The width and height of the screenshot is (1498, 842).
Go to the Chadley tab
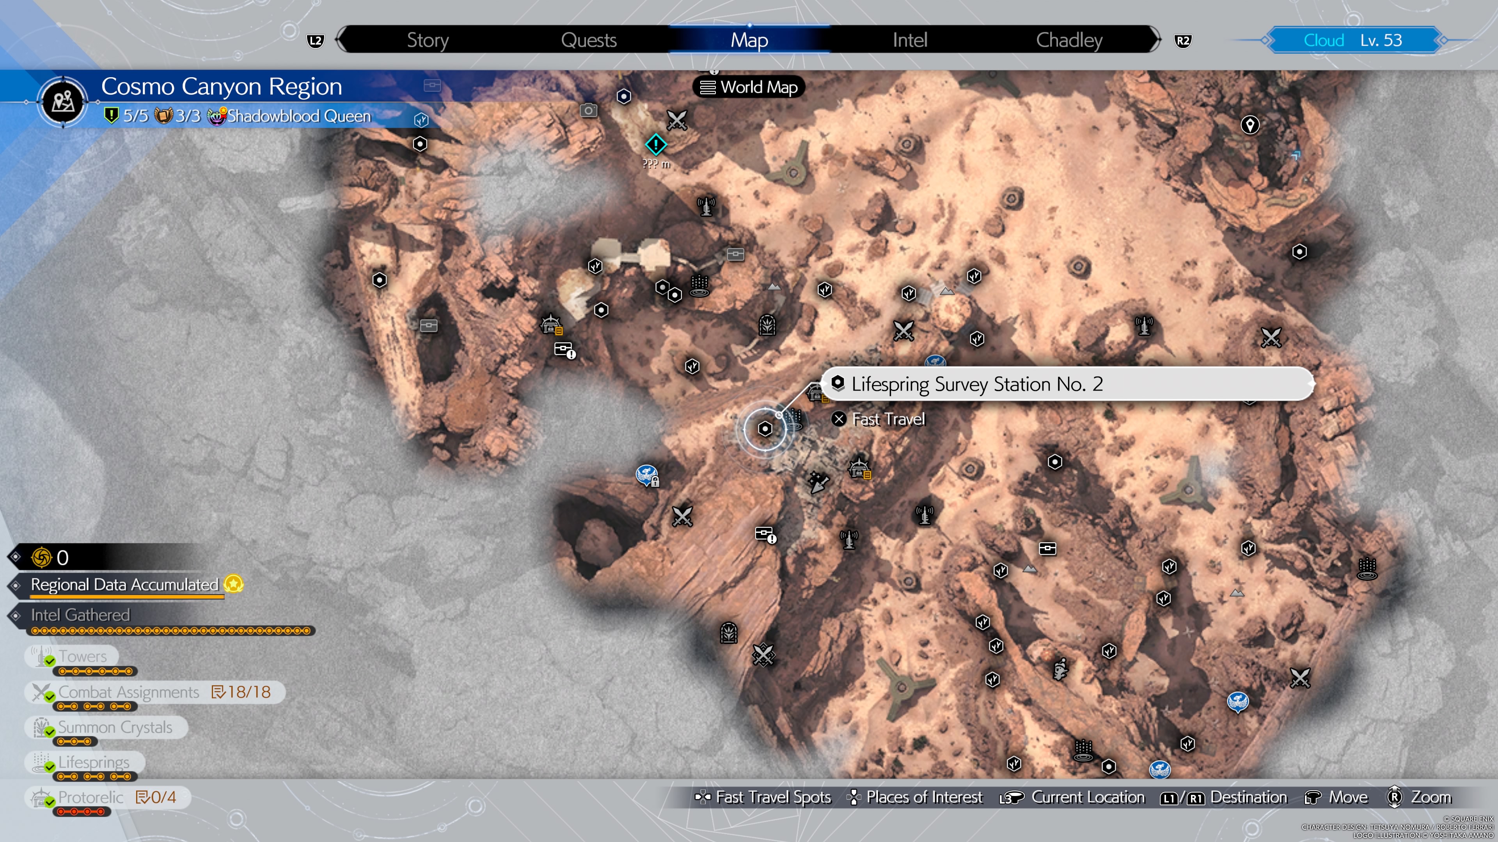click(x=1069, y=40)
